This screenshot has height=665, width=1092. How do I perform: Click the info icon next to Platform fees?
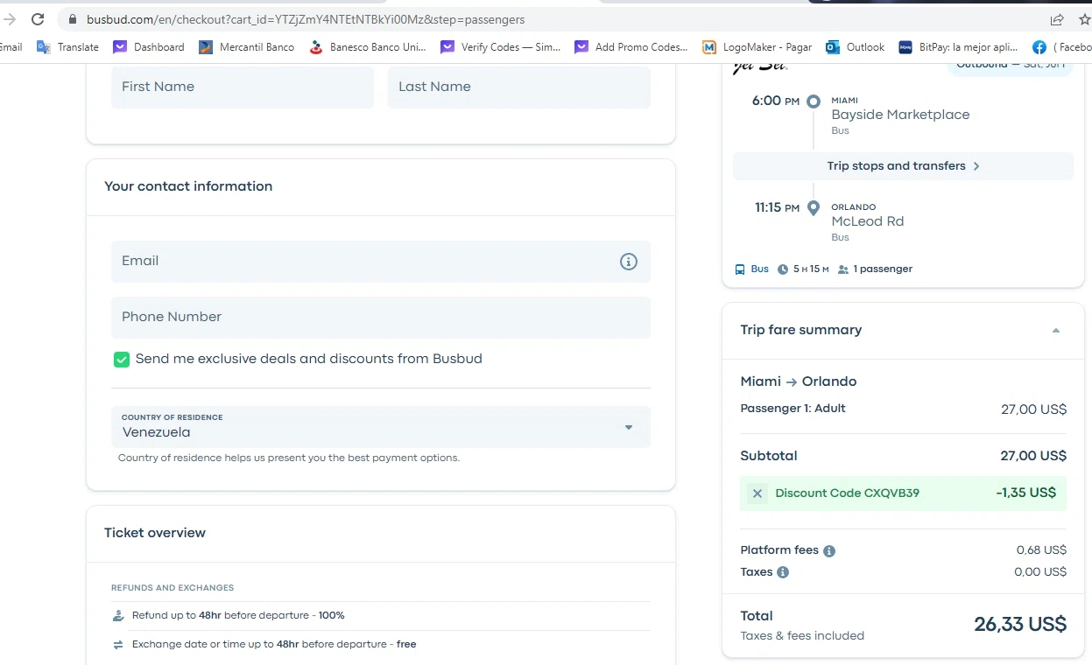click(x=829, y=551)
